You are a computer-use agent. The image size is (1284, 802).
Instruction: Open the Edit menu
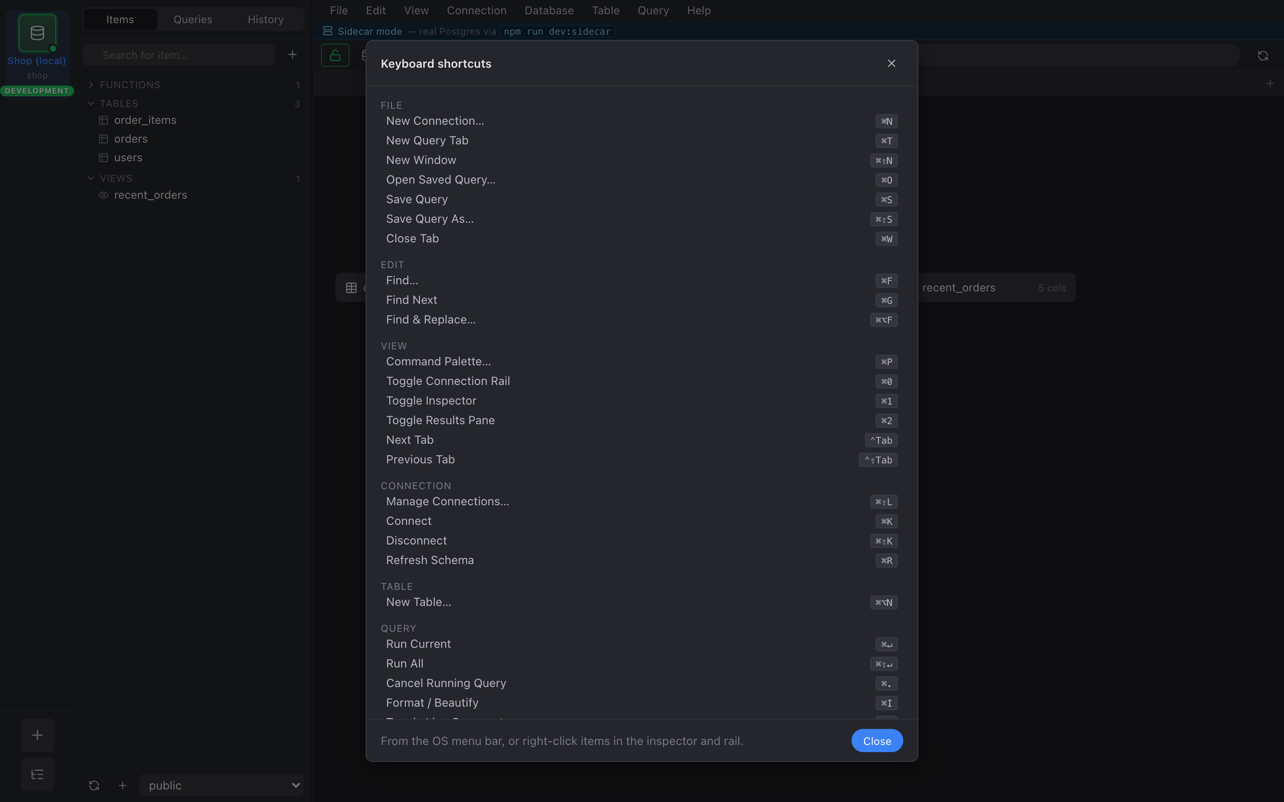(376, 11)
